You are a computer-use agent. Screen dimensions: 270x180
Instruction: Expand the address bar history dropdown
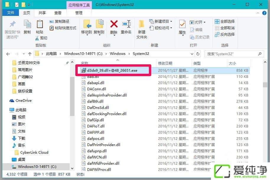pyautogui.click(x=192, y=54)
